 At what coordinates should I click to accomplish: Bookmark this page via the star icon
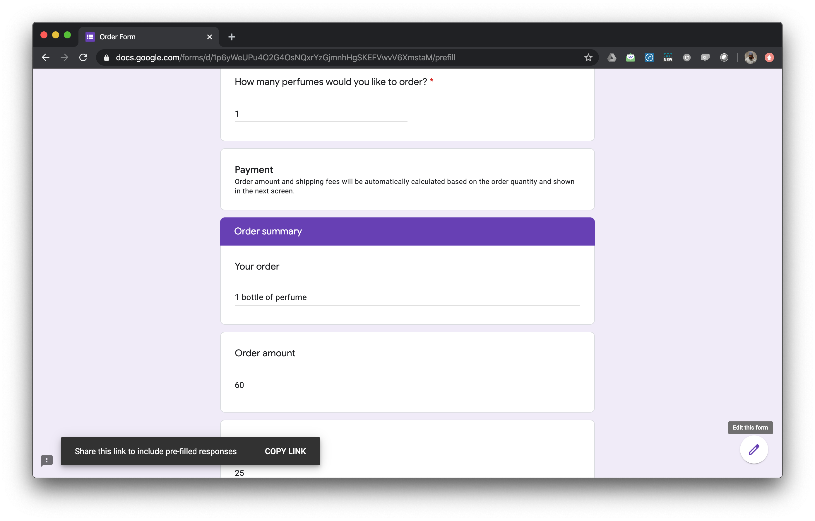point(589,57)
